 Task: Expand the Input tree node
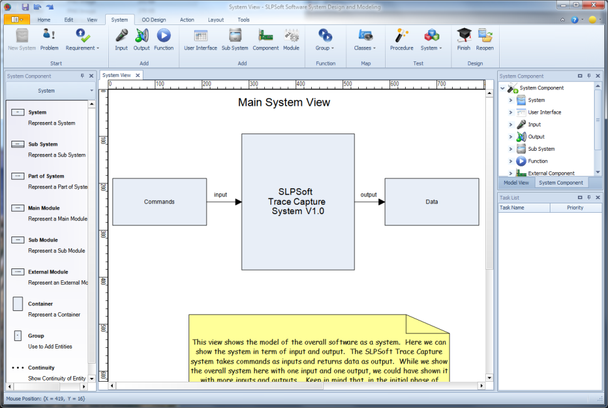[x=511, y=125]
